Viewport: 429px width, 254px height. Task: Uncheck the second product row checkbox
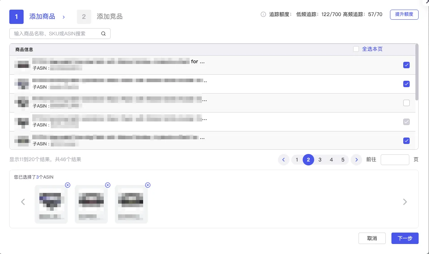click(406, 84)
